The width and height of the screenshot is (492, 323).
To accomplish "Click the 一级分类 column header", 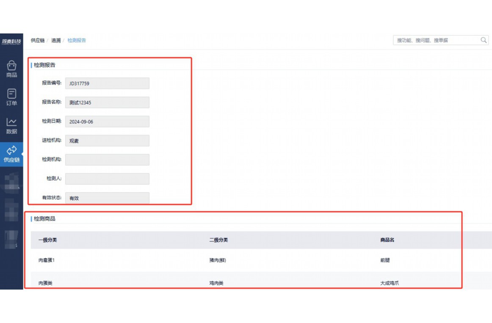I will pos(47,240).
